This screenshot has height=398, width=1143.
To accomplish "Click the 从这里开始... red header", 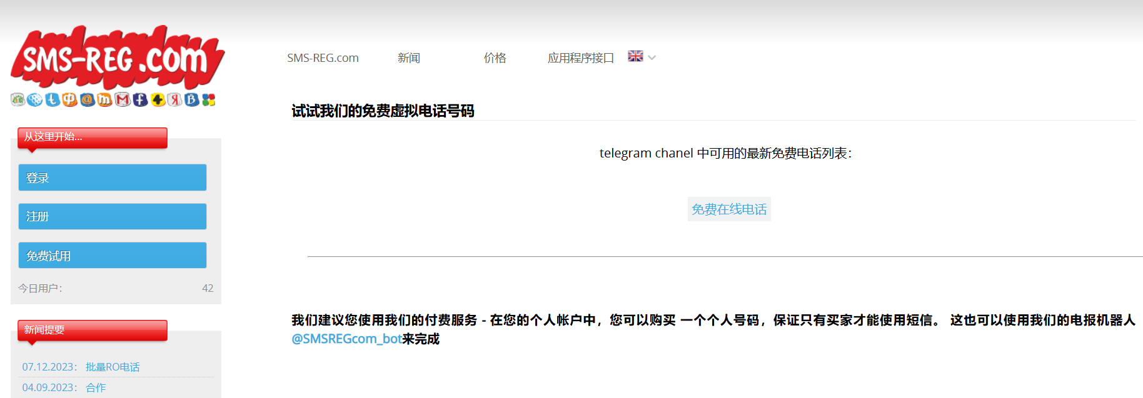I will click(x=93, y=137).
